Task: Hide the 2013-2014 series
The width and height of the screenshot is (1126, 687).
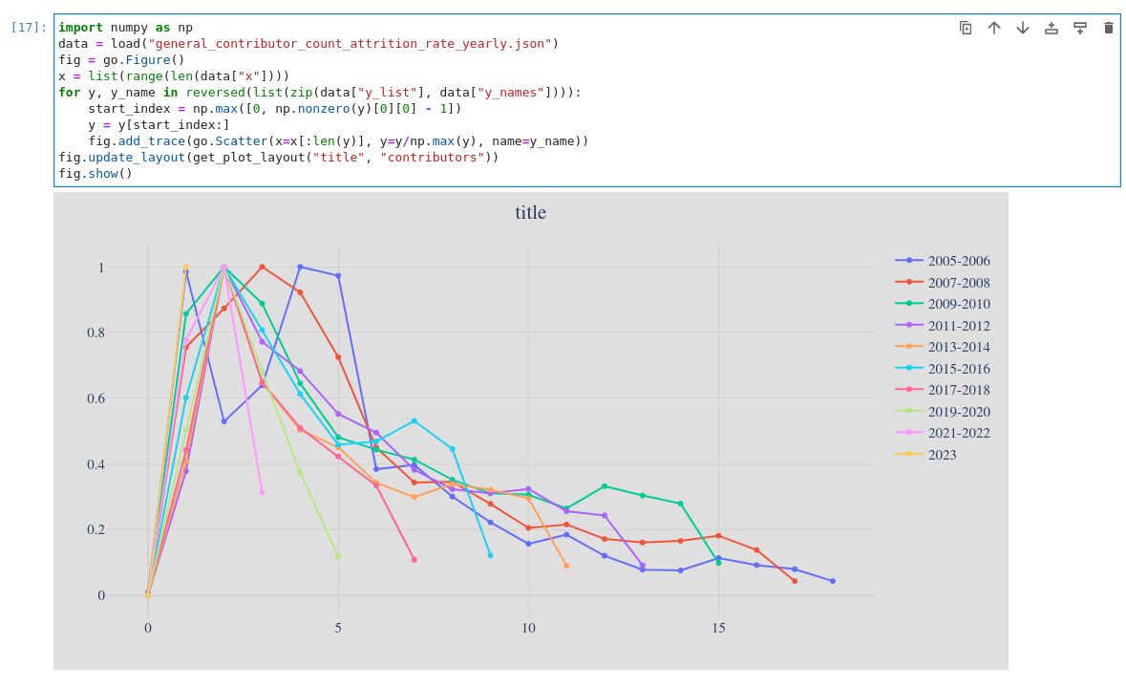Action: (960, 347)
